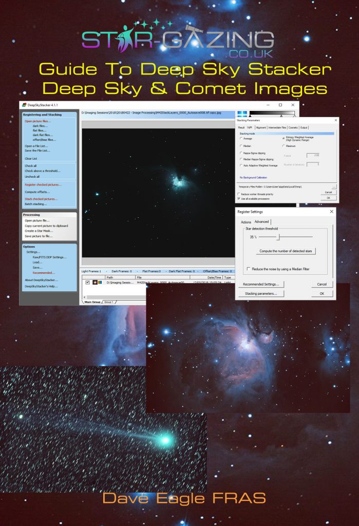Click offset/bias files link
The image size is (359, 526).
(x=44, y=140)
